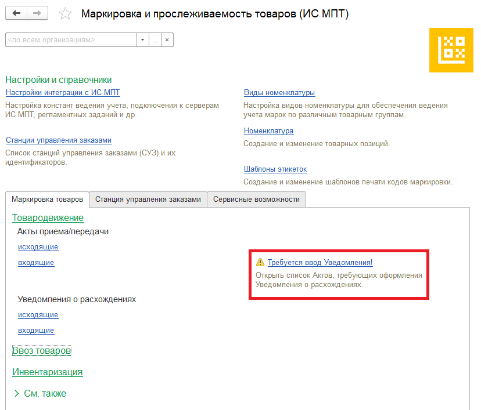Click the Настройки и справочники heading
Viewport: 481px width, 410px height.
click(x=59, y=79)
